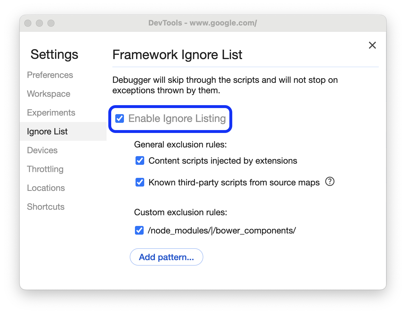The image size is (406, 314).
Task: Click the red traffic light window control
Action: tap(28, 23)
